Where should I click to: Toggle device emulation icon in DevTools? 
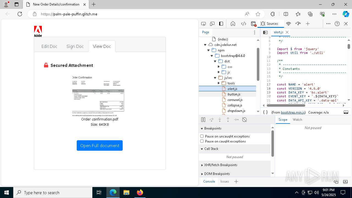pyautogui.click(x=212, y=24)
